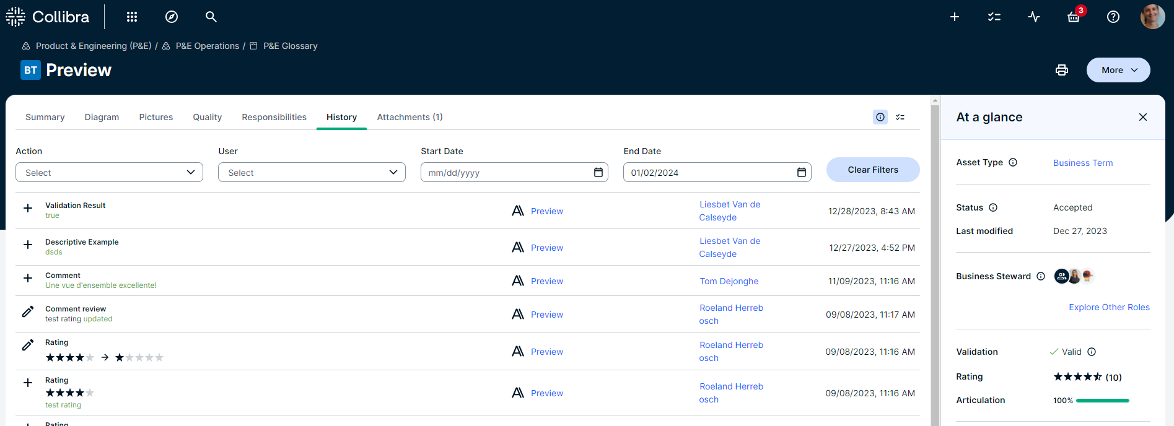Screen dimensions: 1174x426
Task: Open the tasks checklist icon in header
Action: 994,17
